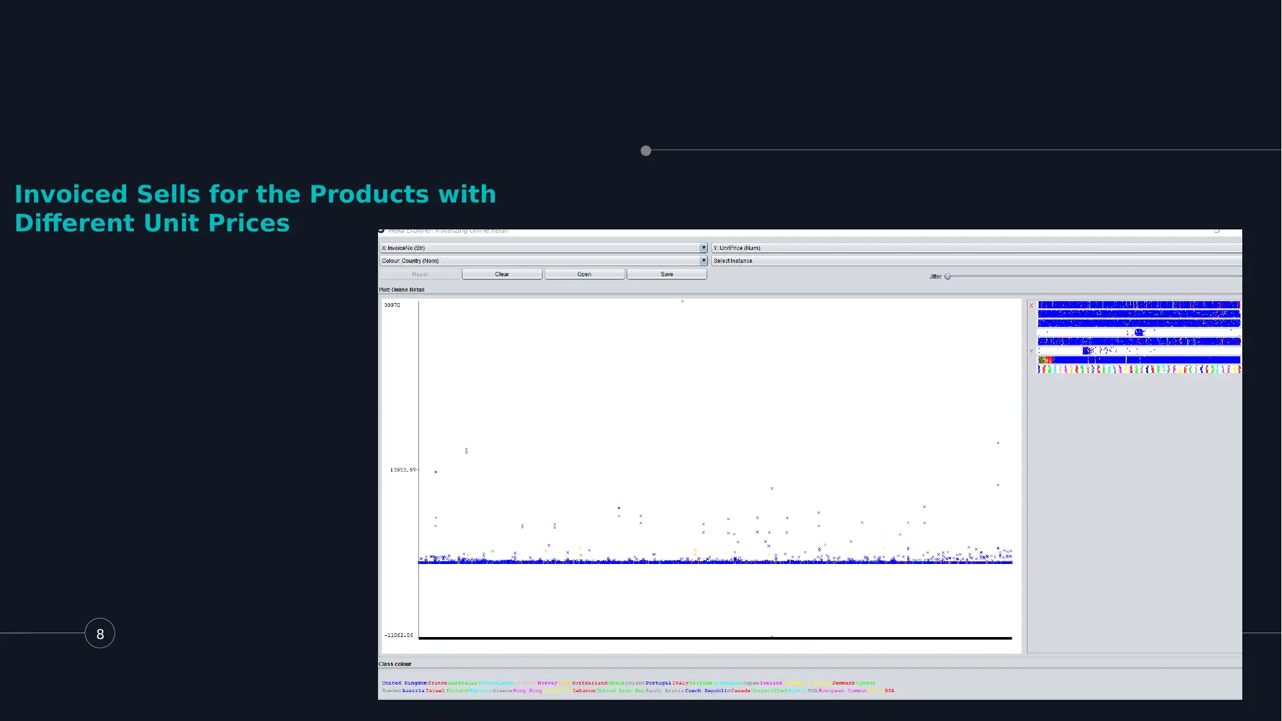
Task: Click the France class colour label
Action: [438, 683]
